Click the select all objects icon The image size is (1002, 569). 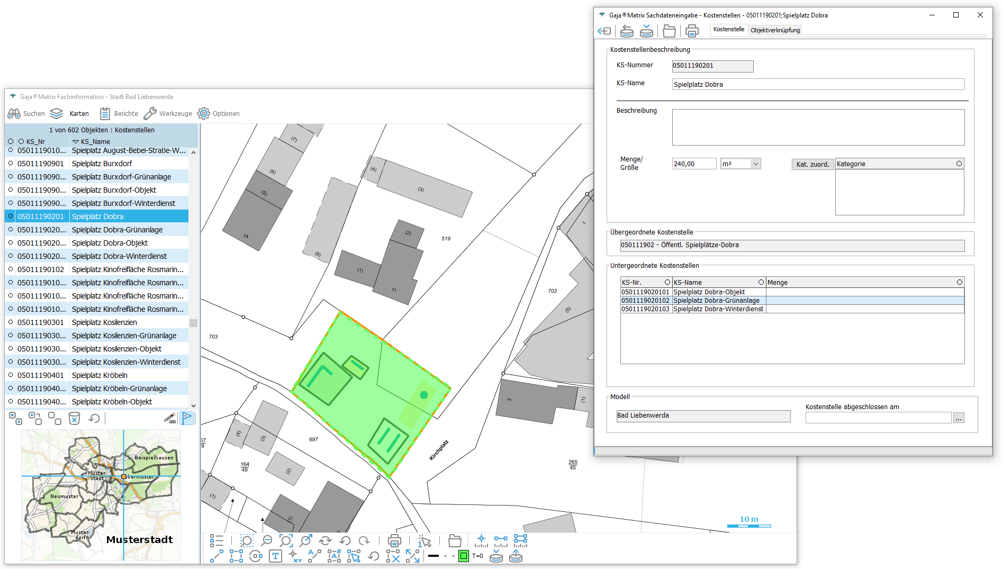(x=15, y=419)
